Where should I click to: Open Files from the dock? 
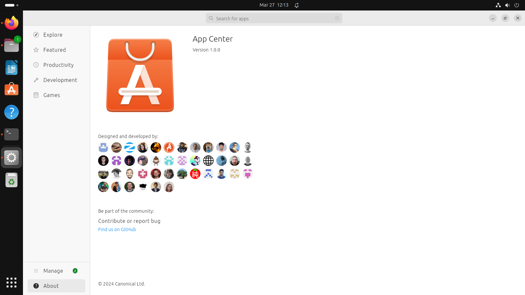11,45
